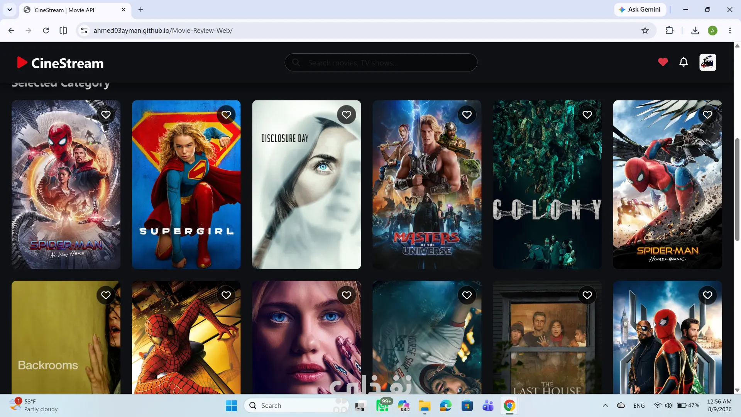The image size is (741, 417).
Task: Bookmark this page with the star
Action: pos(645,31)
